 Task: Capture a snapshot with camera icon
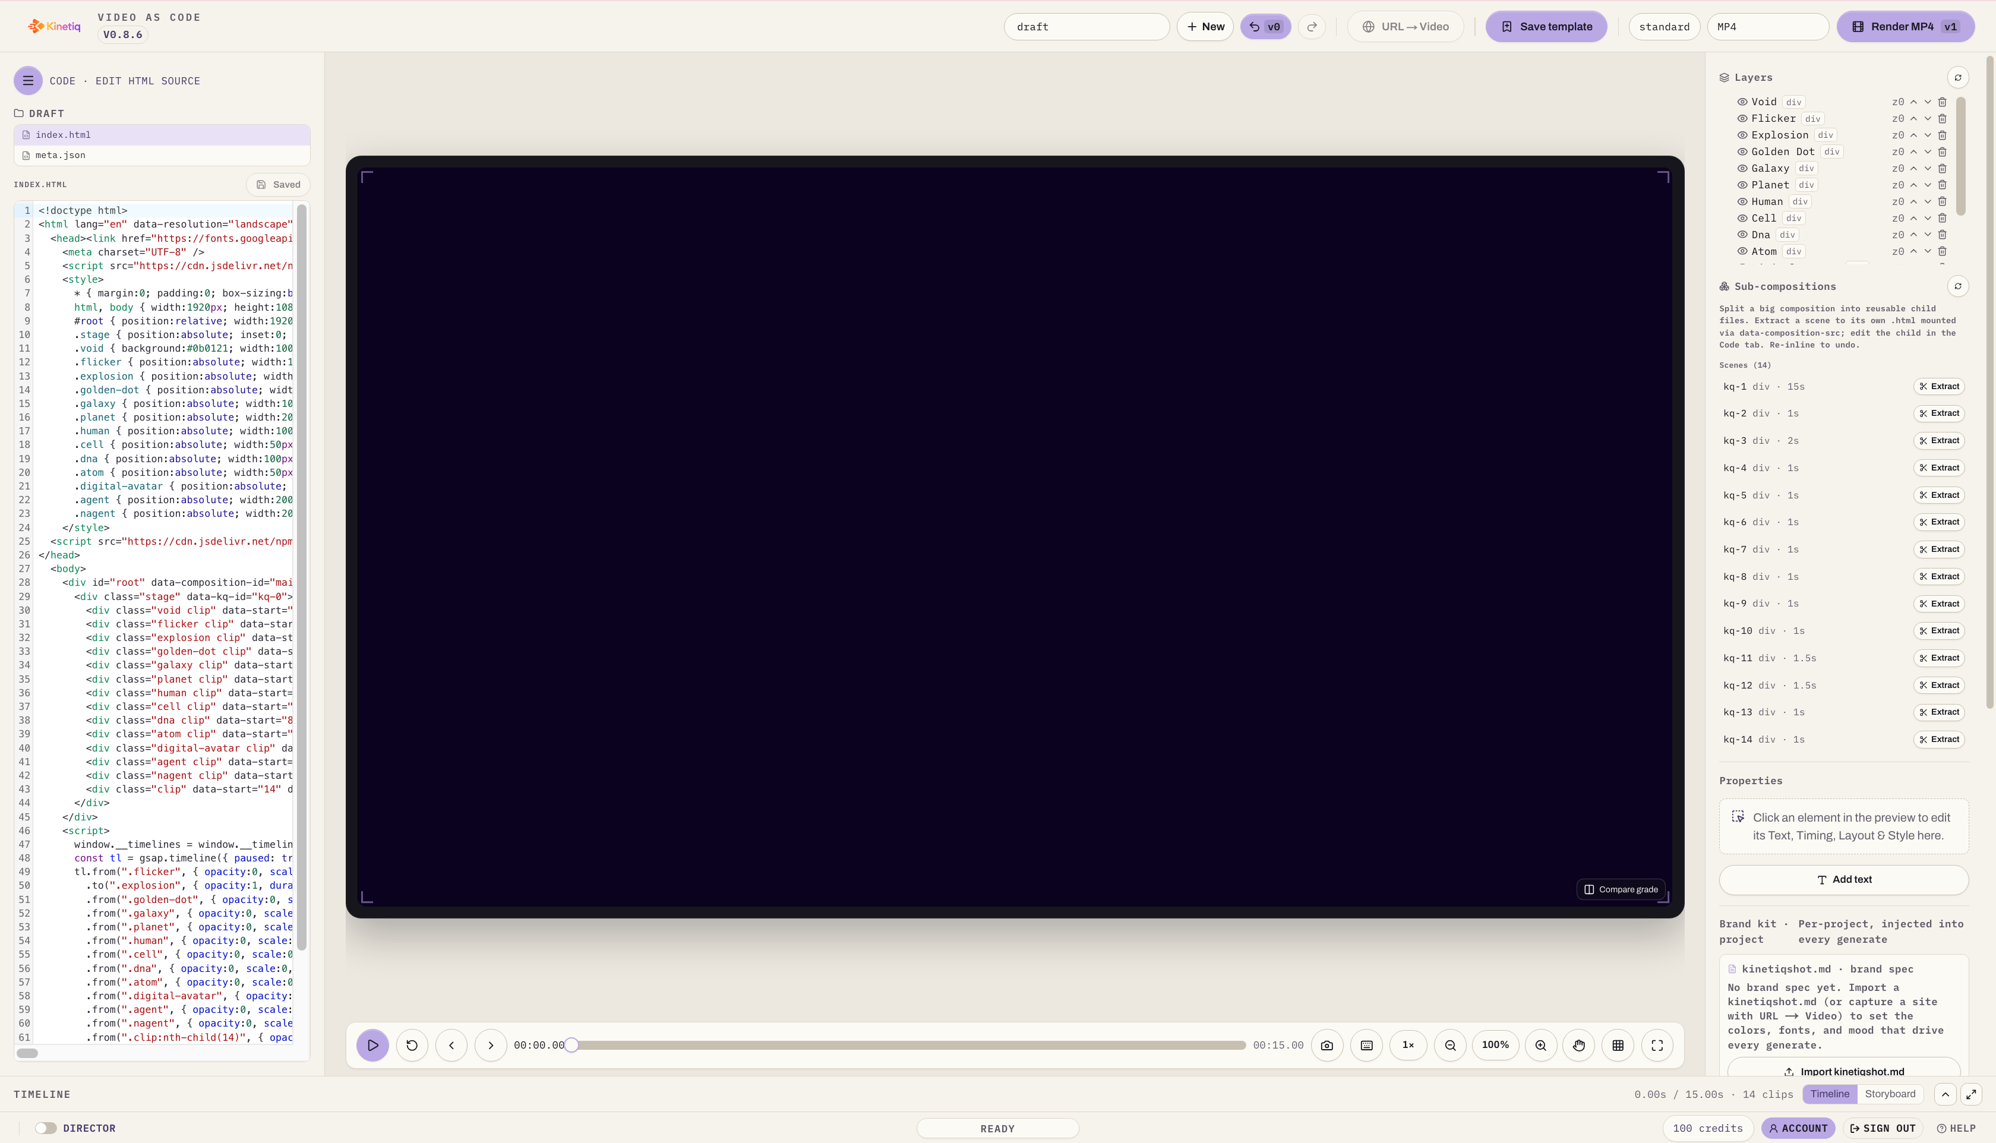coord(1327,1045)
